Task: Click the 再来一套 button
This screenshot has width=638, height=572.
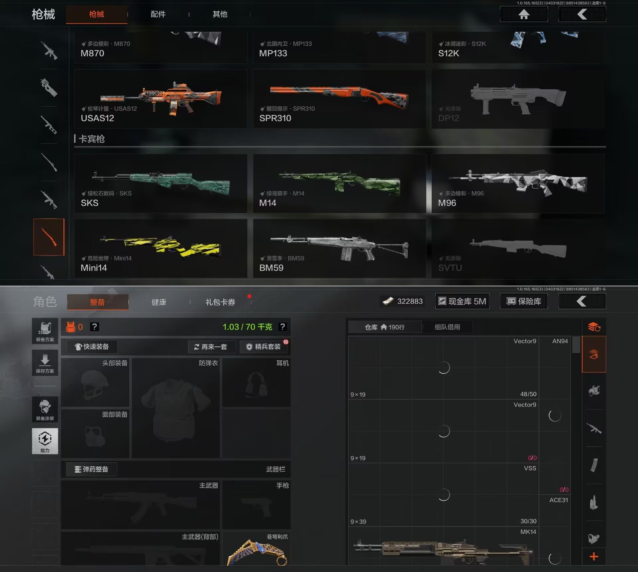Action: pos(211,347)
